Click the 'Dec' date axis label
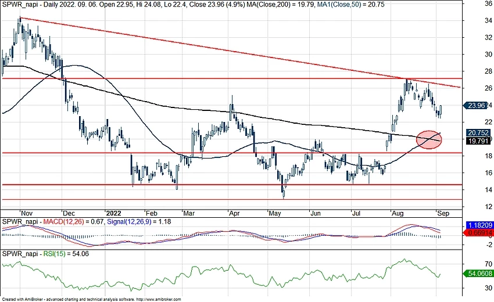The width and height of the screenshot is (494, 302). click(69, 213)
